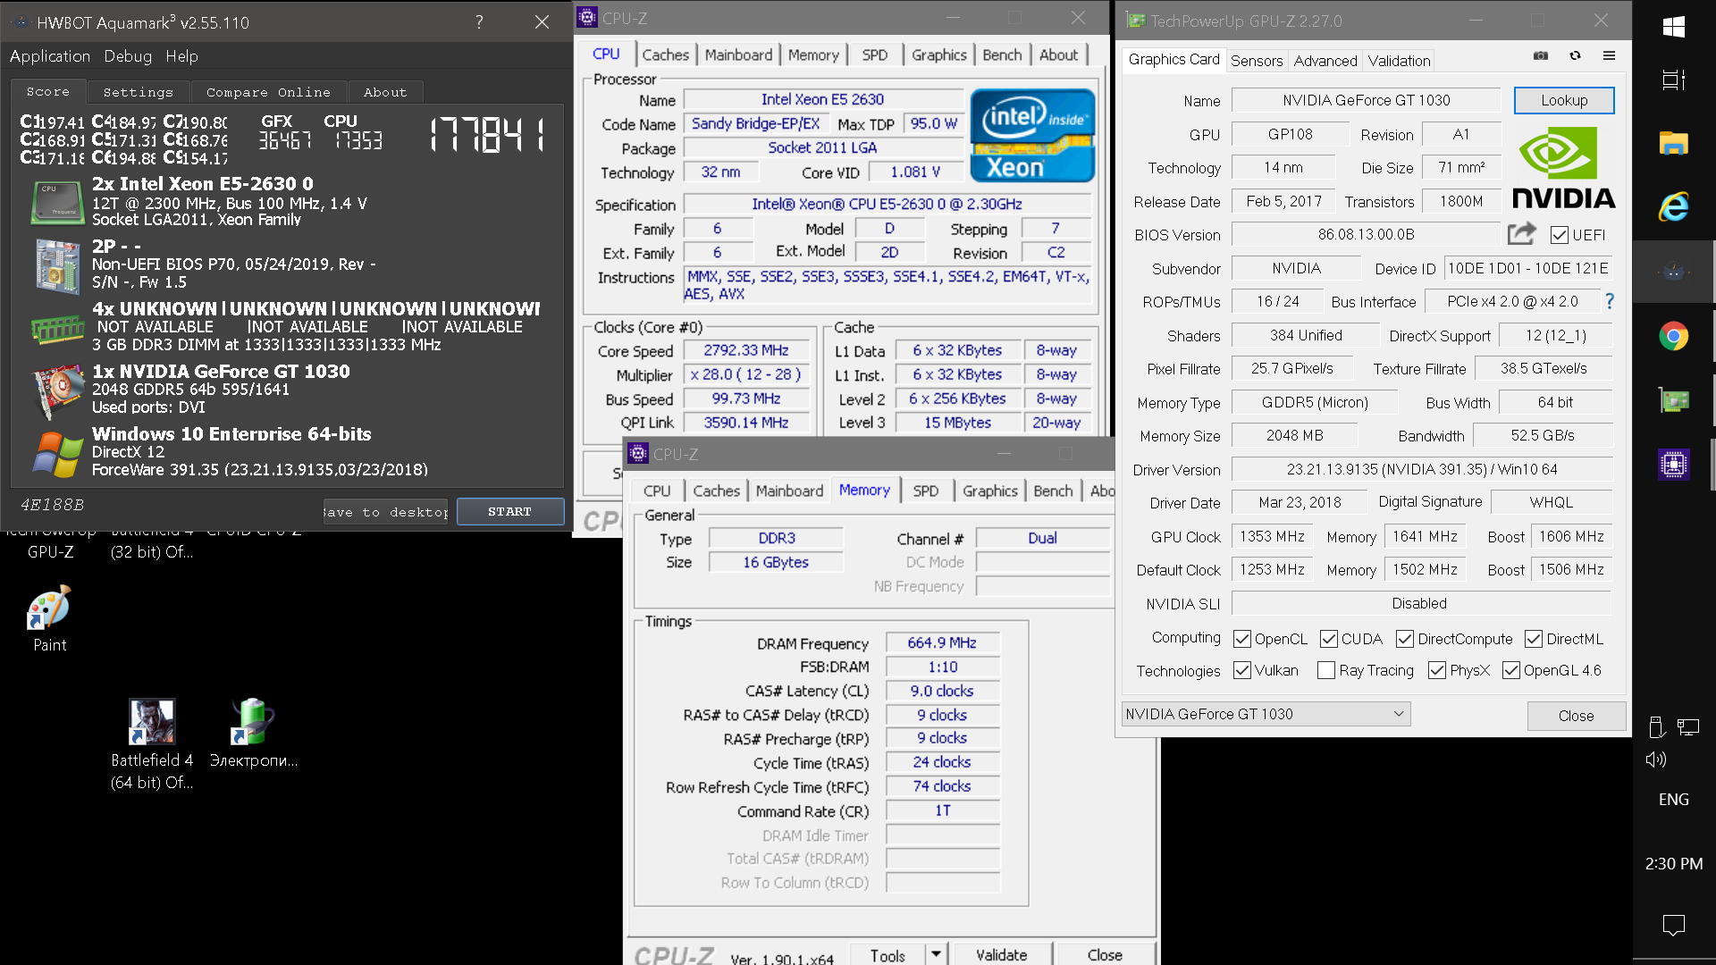1716x965 pixels.
Task: Click the graphics card icon in Aquamark
Action: [x=57, y=390]
